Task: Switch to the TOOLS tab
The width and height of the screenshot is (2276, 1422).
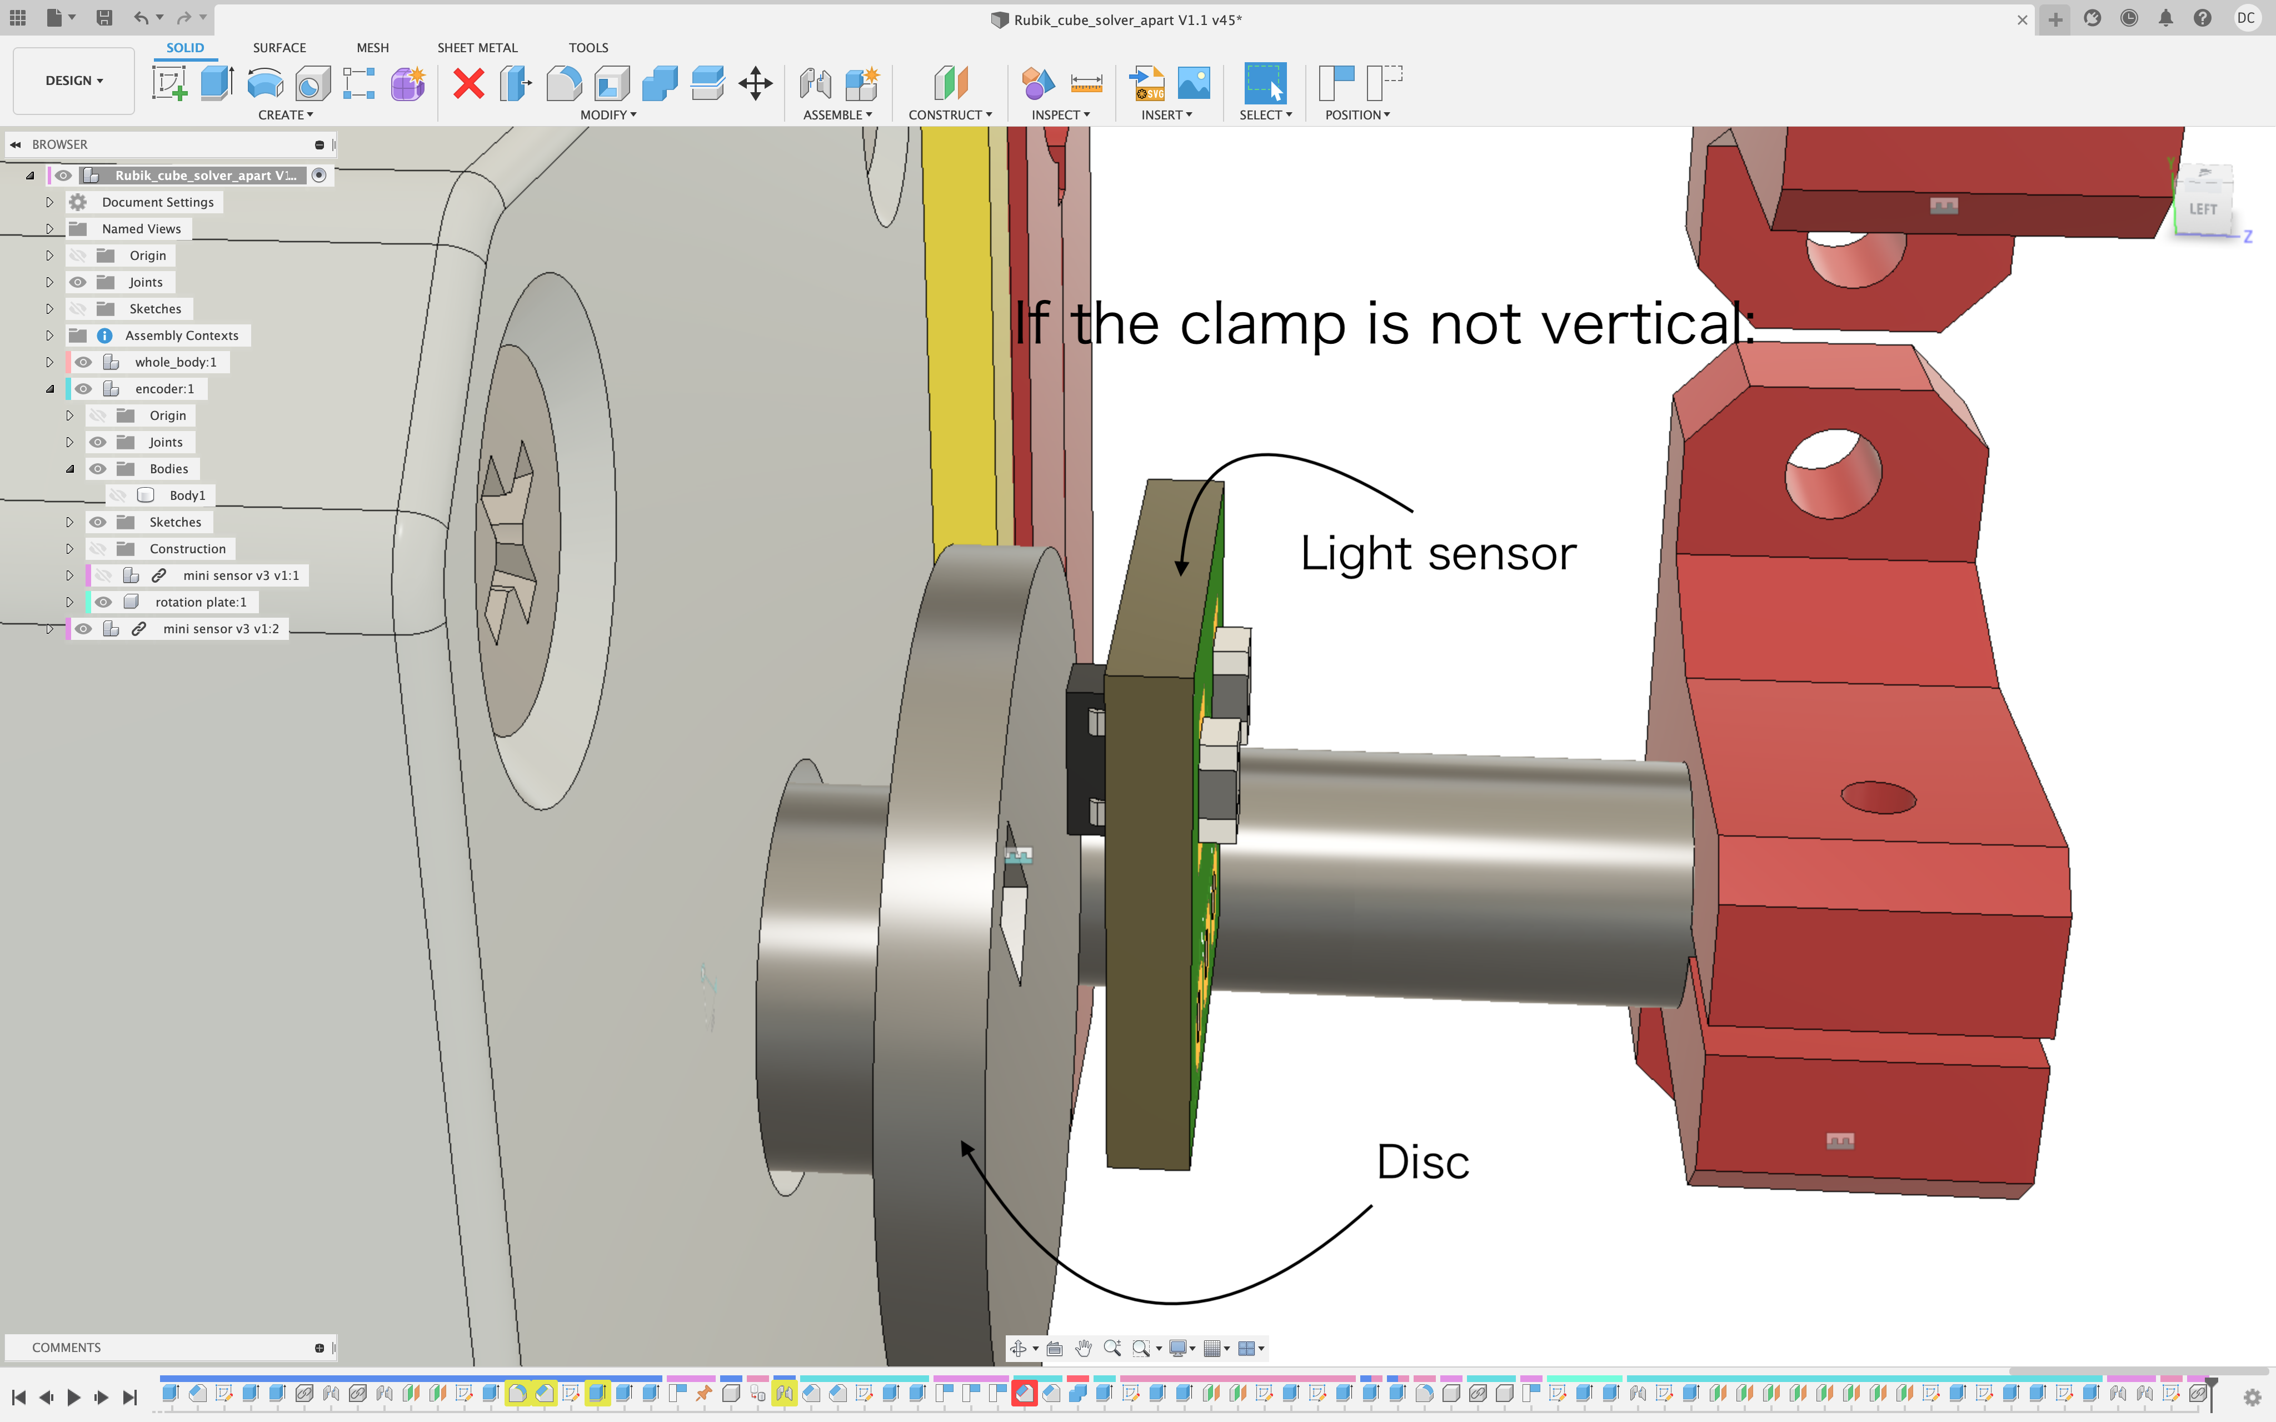Action: (x=588, y=47)
